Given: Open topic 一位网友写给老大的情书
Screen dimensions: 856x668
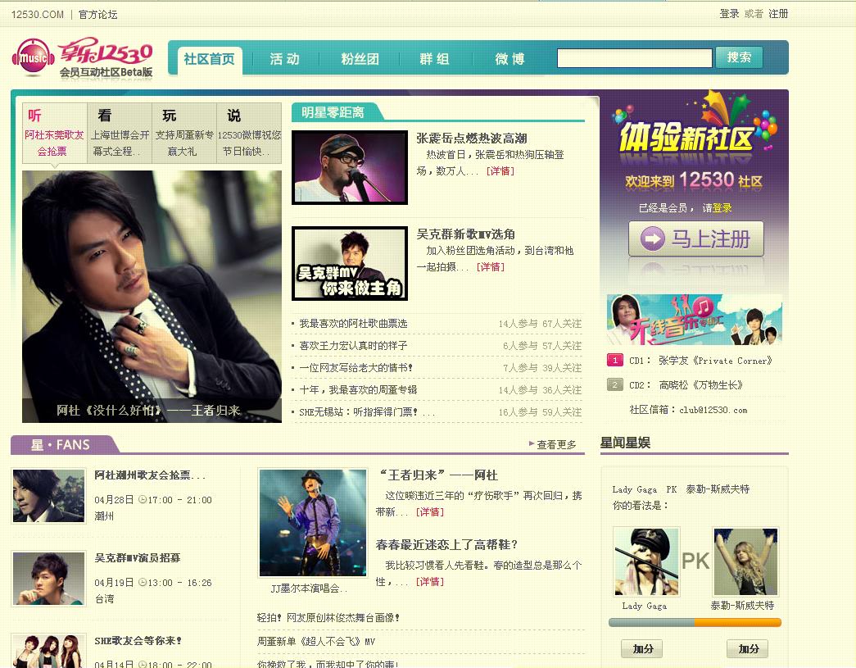Looking at the screenshot, I should point(356,367).
